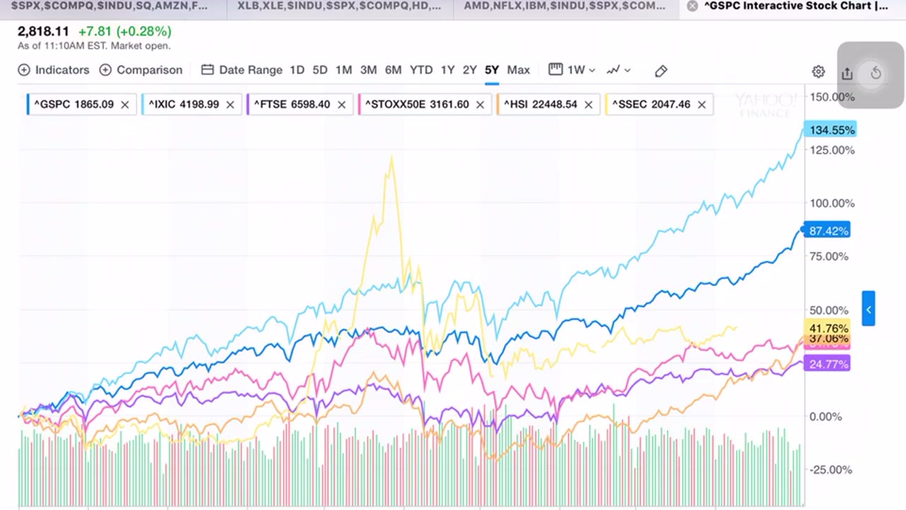Image resolution: width=906 pixels, height=510 pixels.
Task: Select the Max date range
Action: (518, 70)
